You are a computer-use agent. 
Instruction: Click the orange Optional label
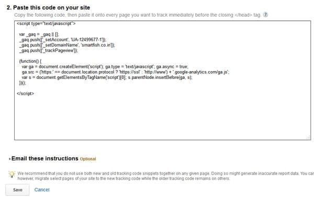click(88, 159)
